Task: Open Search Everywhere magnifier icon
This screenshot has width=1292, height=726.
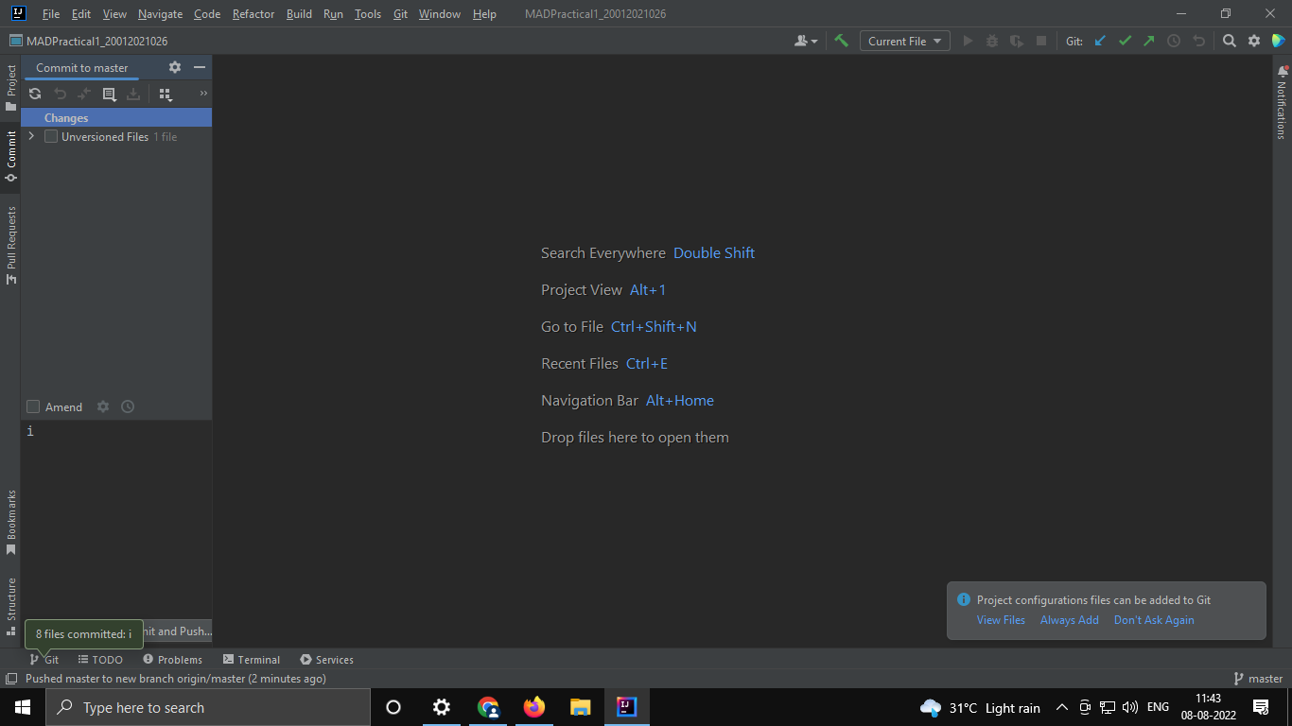Action: [x=1230, y=41]
